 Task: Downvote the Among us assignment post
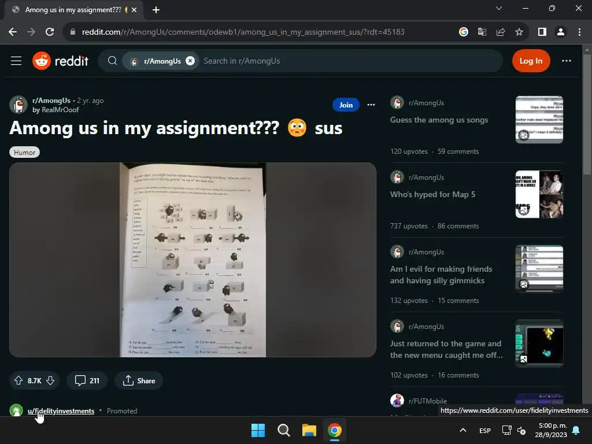pos(50,380)
